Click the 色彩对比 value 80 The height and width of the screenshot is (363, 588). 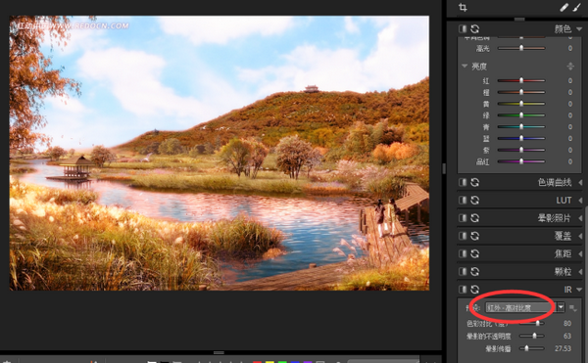pos(567,323)
